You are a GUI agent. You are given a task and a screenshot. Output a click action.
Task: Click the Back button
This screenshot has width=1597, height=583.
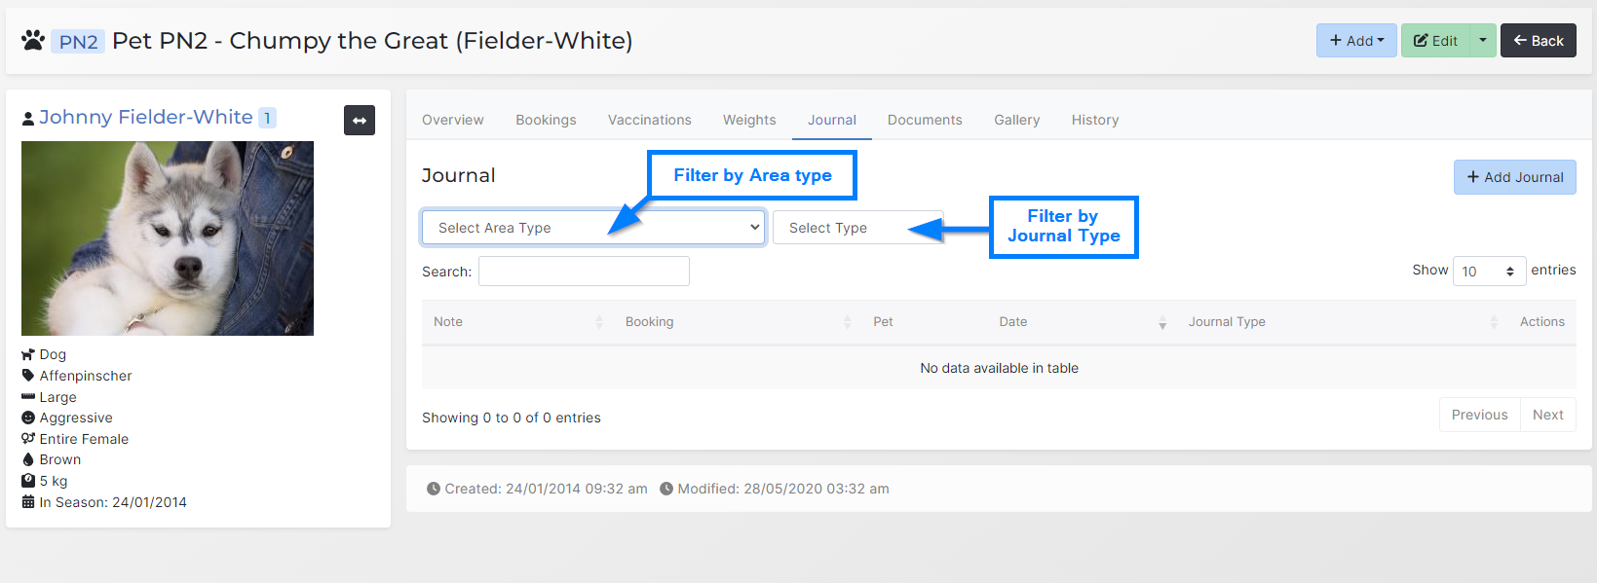[x=1538, y=41]
